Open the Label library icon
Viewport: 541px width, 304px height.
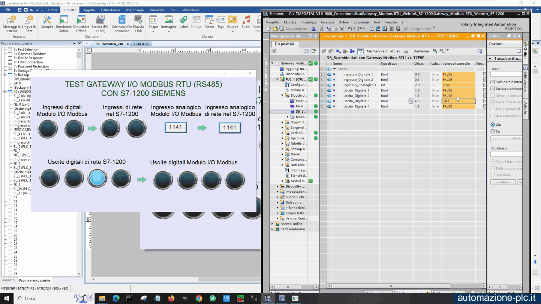pos(183,22)
